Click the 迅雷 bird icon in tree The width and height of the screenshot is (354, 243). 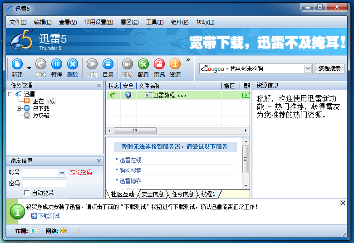pyautogui.click(x=19, y=94)
